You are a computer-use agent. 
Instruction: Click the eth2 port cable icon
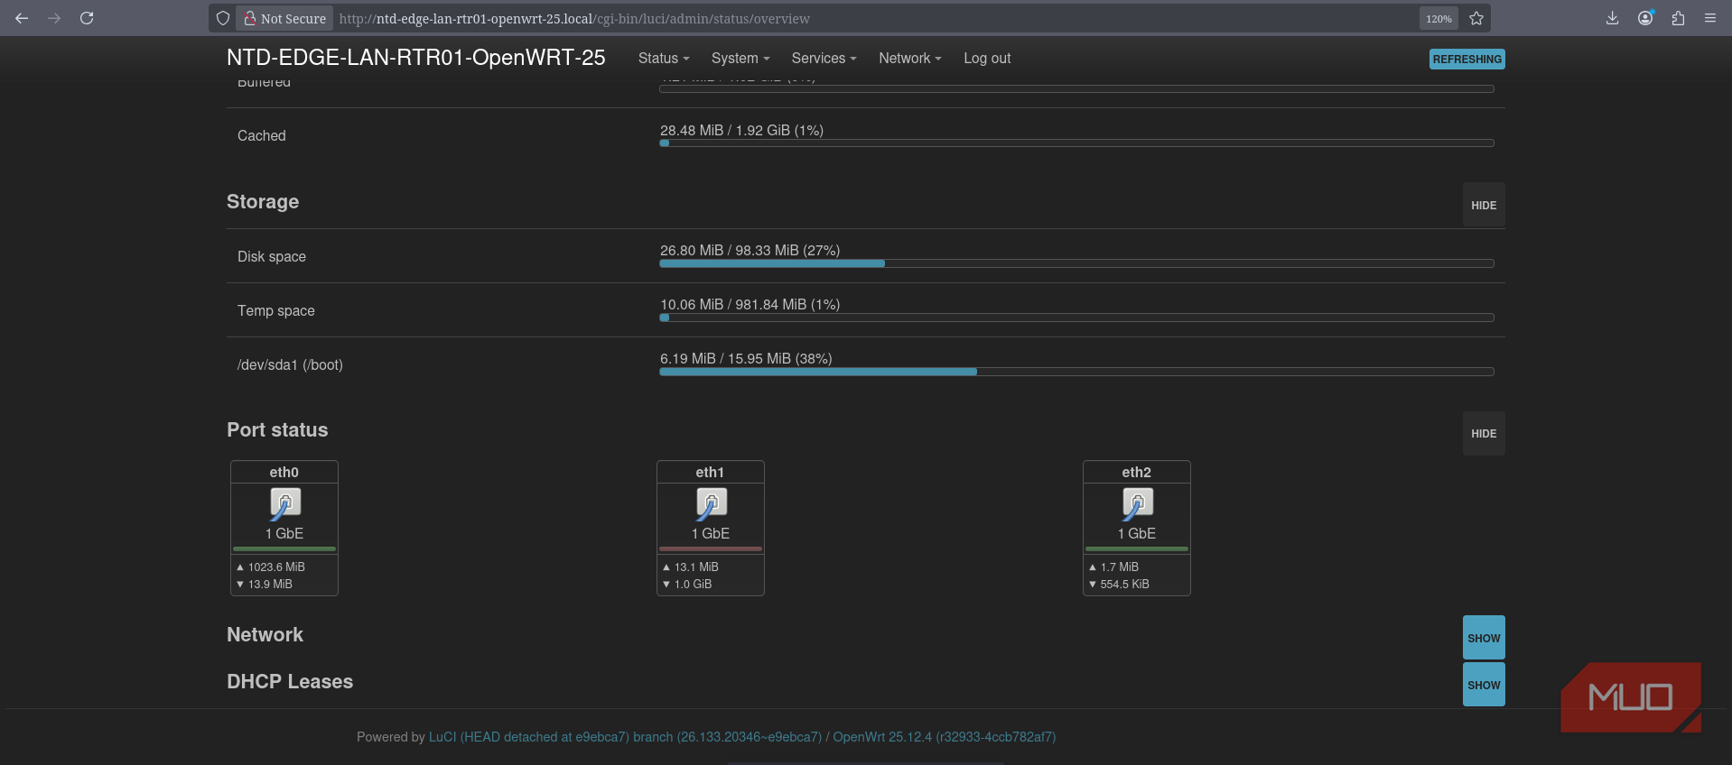pos(1138,503)
